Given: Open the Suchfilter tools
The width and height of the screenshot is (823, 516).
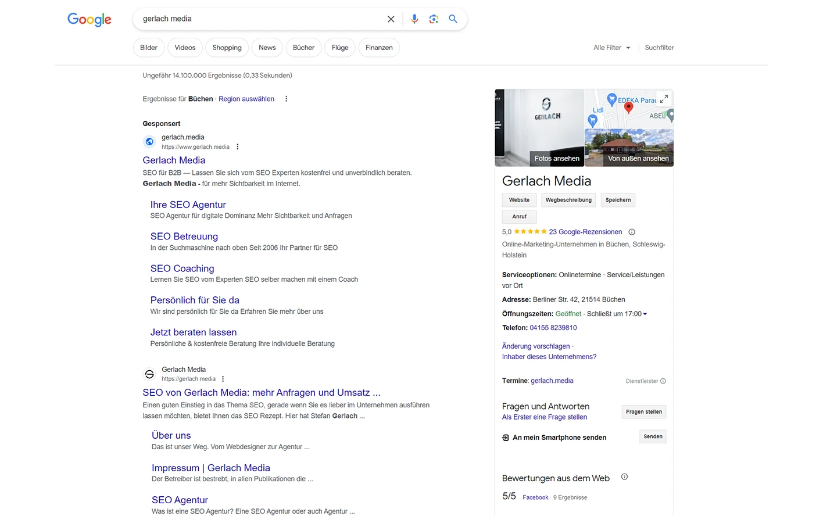Looking at the screenshot, I should (x=659, y=48).
